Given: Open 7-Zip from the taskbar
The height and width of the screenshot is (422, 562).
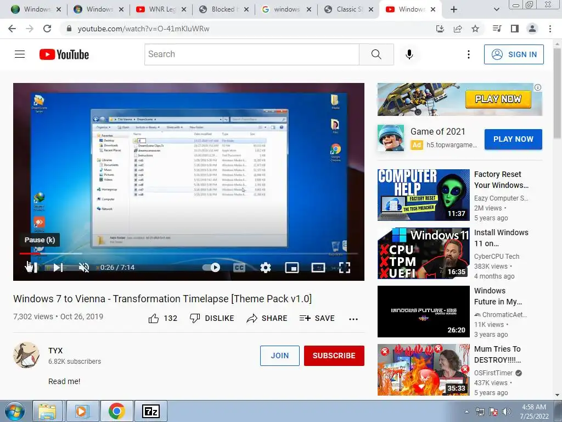Looking at the screenshot, I should 151,411.
